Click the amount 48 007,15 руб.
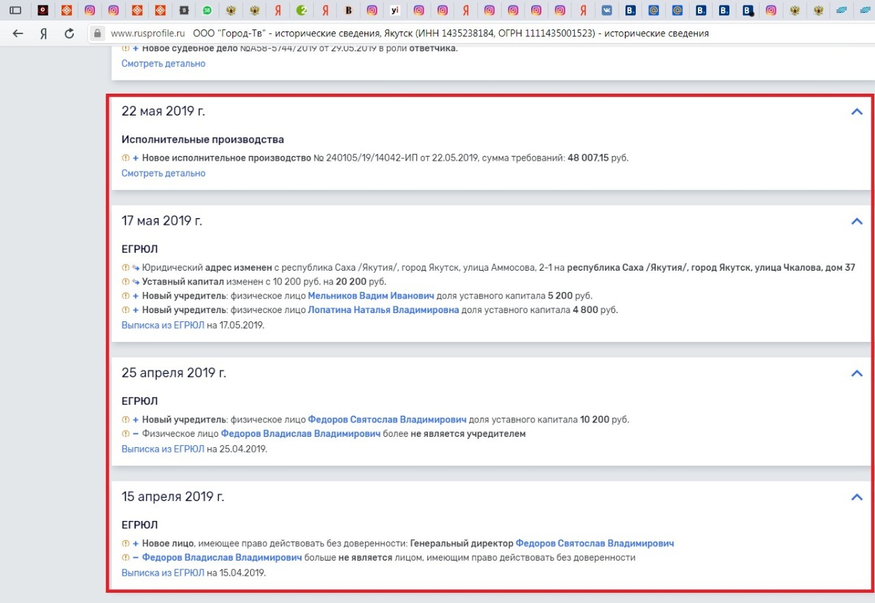875x603 pixels. coord(597,158)
